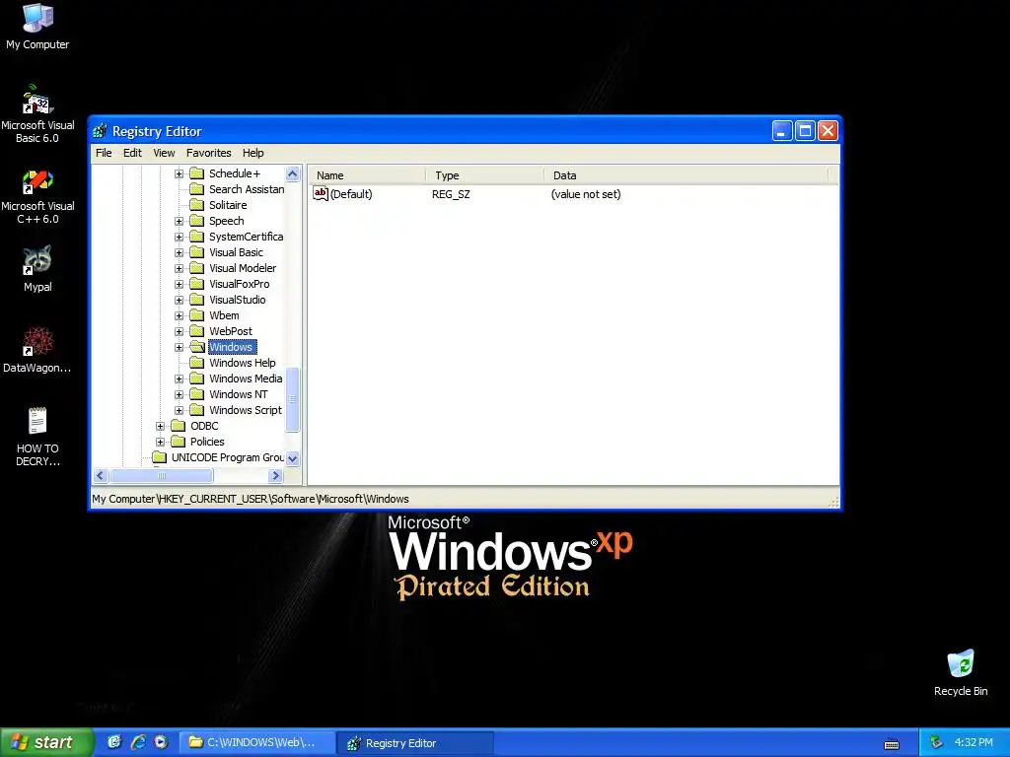Click the open Windows folder icon

point(197,347)
